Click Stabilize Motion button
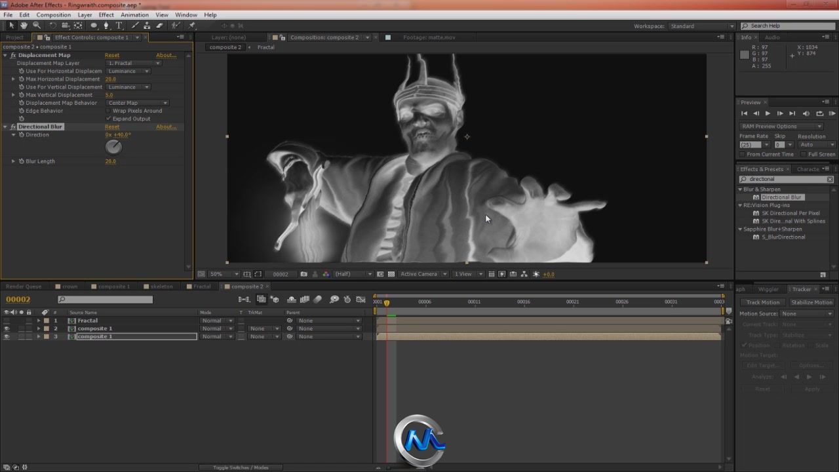This screenshot has height=472, width=839. 811,303
